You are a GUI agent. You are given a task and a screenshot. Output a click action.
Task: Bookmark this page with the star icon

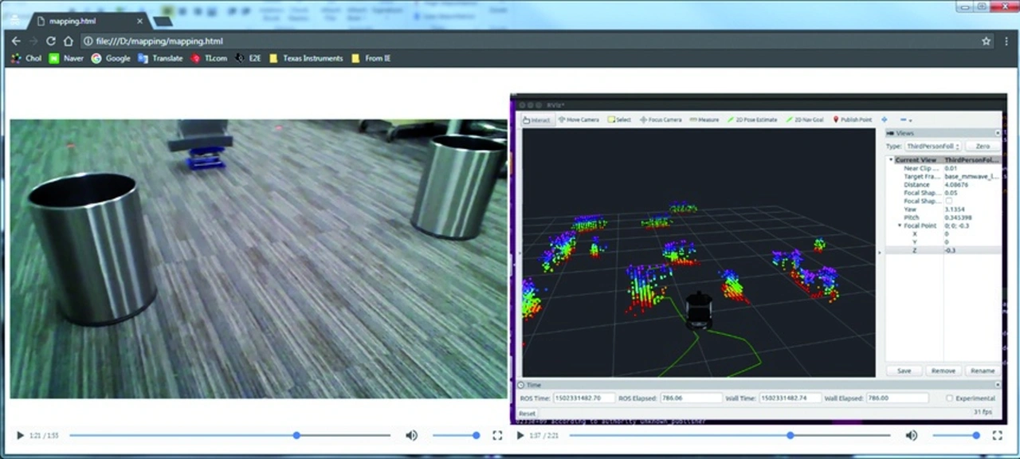pos(986,41)
